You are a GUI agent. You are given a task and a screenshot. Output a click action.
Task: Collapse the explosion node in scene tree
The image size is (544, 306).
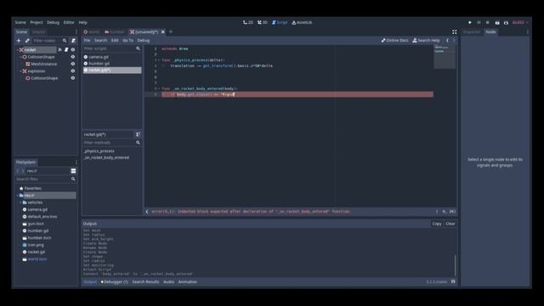[20, 71]
